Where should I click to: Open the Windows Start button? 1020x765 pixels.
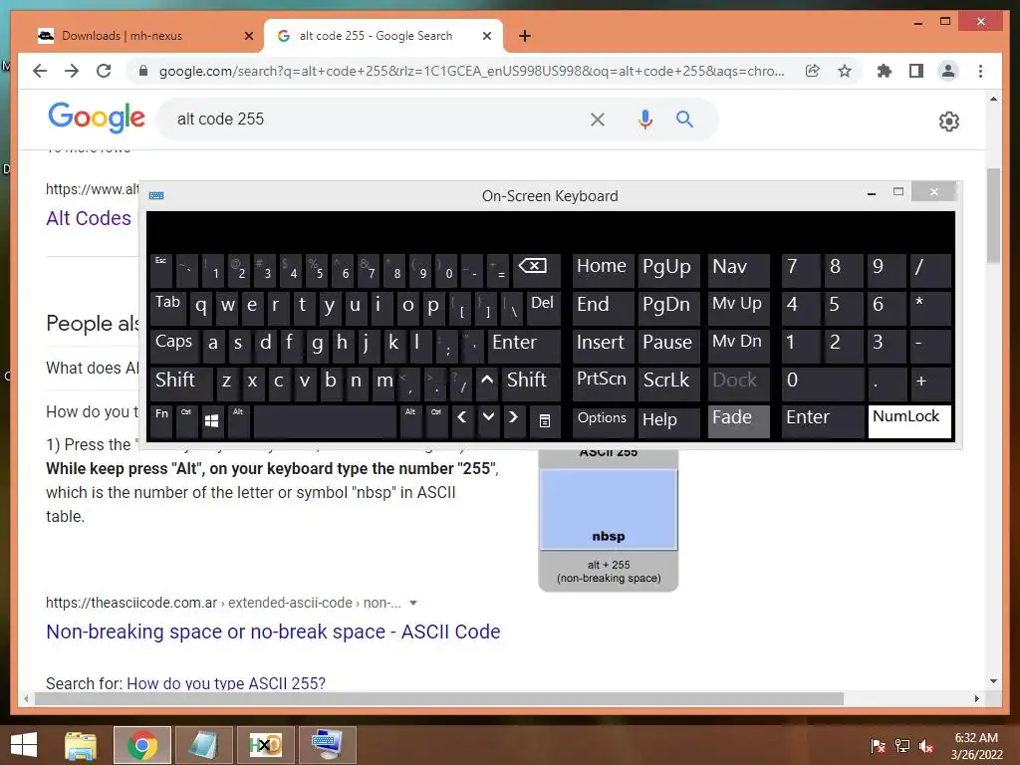click(x=24, y=745)
